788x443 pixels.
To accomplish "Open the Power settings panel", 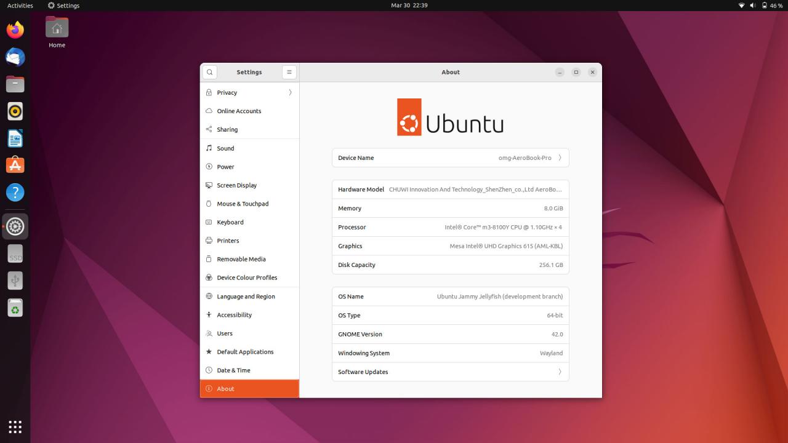I will coord(249,167).
